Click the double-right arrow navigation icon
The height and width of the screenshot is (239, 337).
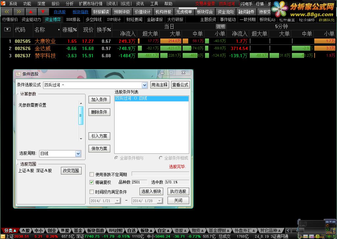(x=19, y=12)
